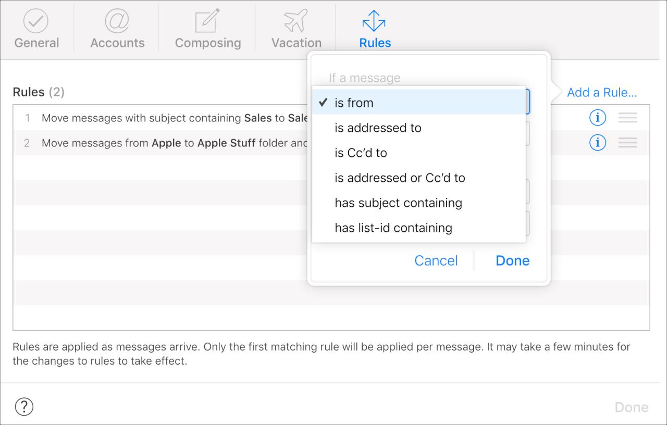Click the Add a Rule link

[x=602, y=92]
